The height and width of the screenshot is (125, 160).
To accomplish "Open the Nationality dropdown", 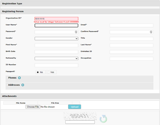I will [x=56, y=58].
